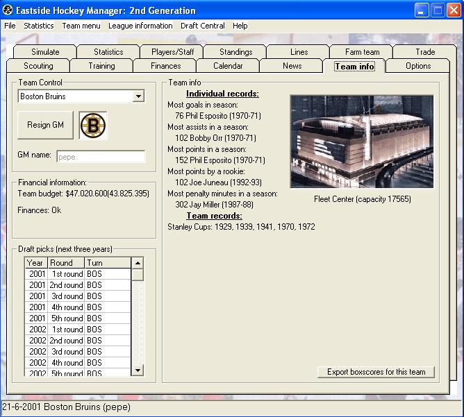Viewport: 464px width, 417px height.
Task: Select the 2001 4th round draft pick row
Action: coord(78,307)
